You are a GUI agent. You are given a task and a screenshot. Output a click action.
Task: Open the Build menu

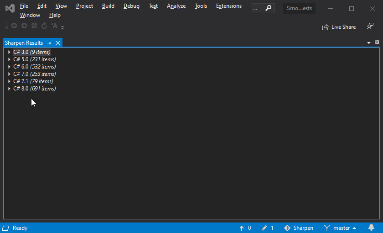click(x=108, y=6)
